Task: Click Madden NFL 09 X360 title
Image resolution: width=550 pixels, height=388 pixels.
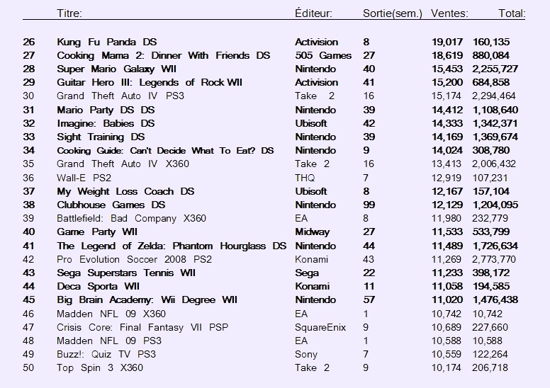Action: coord(111,314)
